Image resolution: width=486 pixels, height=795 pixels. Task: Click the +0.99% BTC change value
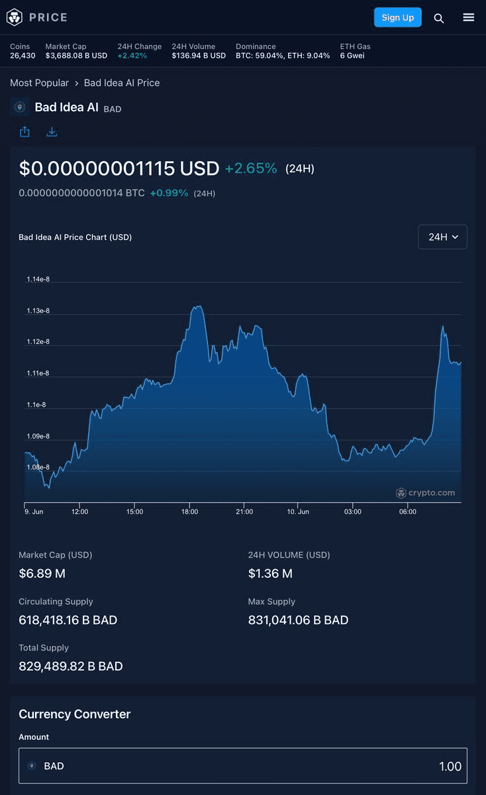point(169,193)
